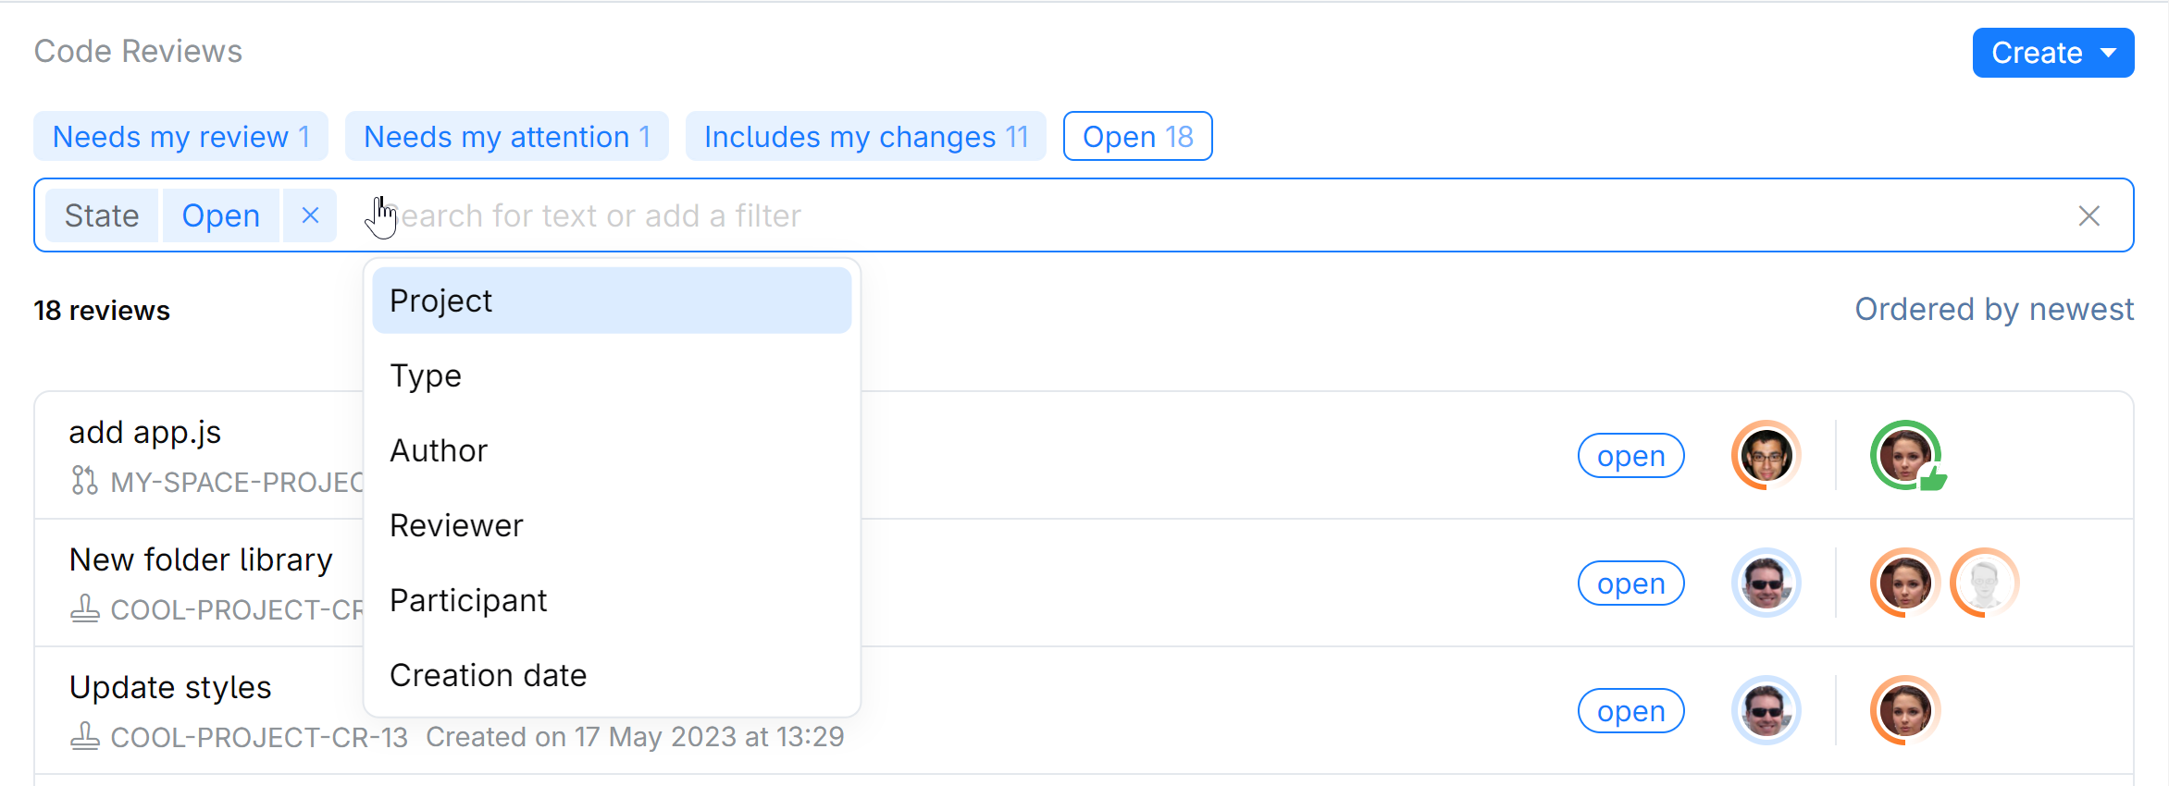Toggle the Needs my attention filter
2169x786 pixels.
click(x=506, y=136)
